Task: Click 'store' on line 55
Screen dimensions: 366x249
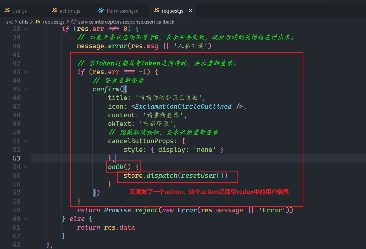Action: point(133,176)
